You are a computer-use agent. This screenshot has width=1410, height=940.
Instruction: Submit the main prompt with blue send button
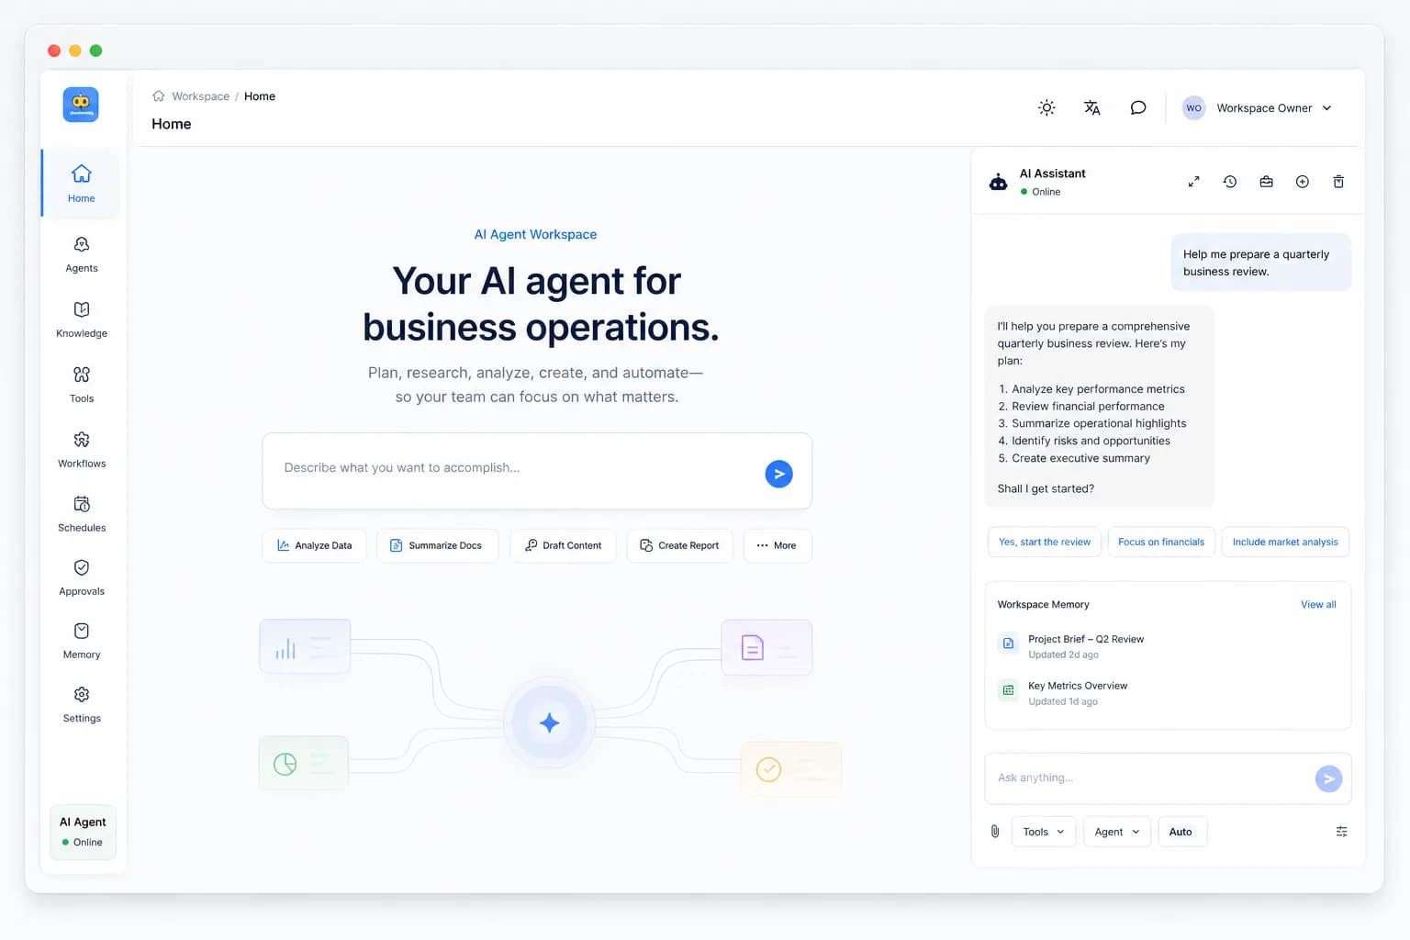[x=778, y=474]
